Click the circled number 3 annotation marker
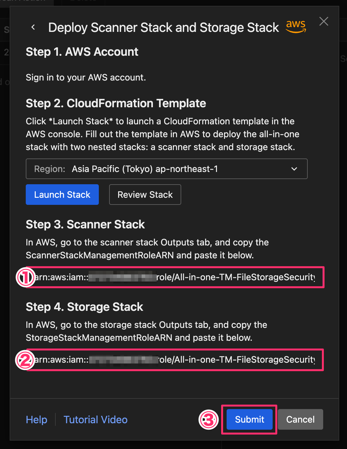 coord(209,420)
